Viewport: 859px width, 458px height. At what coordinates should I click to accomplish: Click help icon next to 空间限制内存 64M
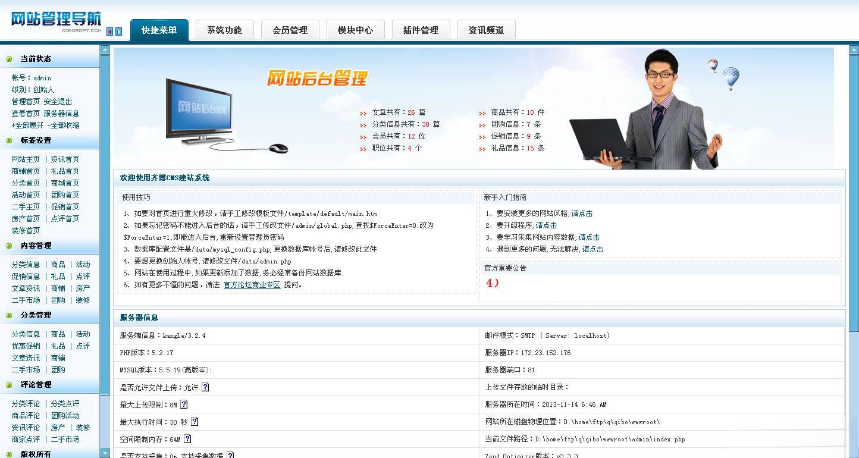187,439
